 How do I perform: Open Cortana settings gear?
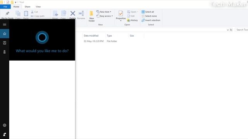(5, 125)
